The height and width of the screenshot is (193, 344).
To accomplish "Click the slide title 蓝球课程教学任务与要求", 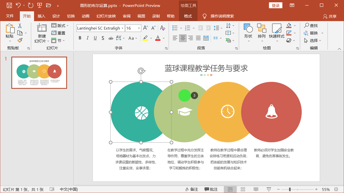I will tap(206, 68).
